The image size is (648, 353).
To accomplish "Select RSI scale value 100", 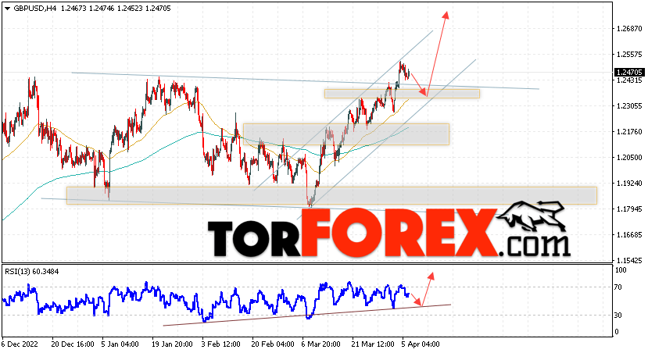I will pos(621,270).
